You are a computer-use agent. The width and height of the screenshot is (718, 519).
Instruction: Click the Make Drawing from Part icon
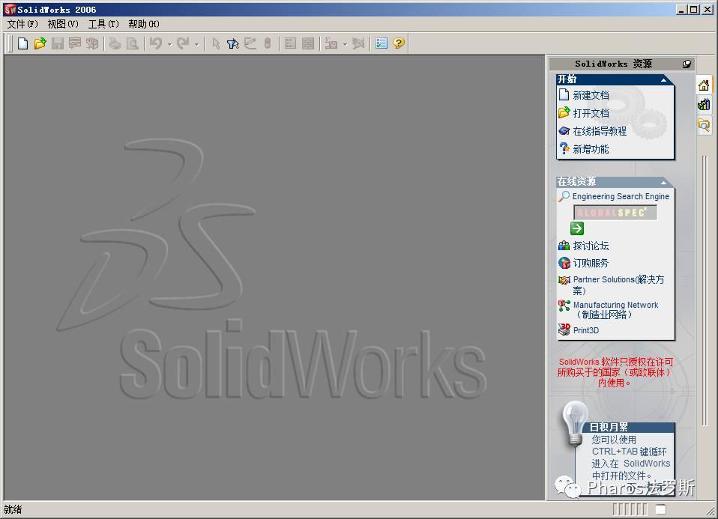(75, 43)
